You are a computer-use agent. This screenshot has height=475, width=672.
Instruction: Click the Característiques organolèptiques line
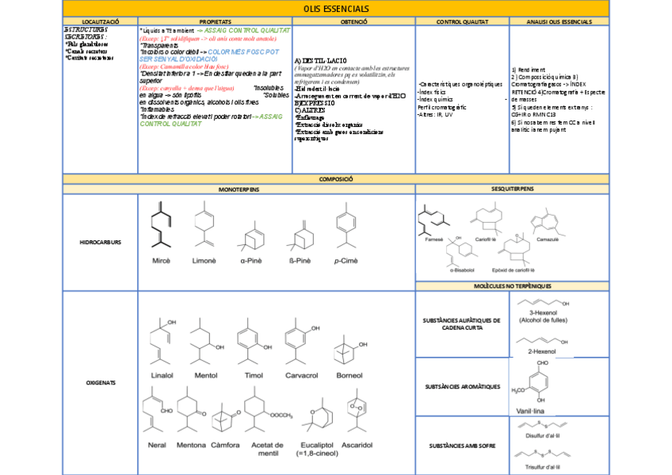coord(460,85)
